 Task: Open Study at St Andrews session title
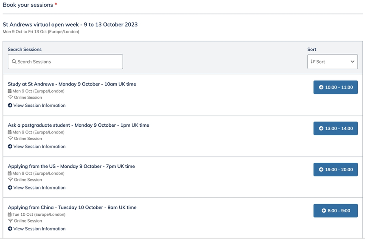[72, 84]
